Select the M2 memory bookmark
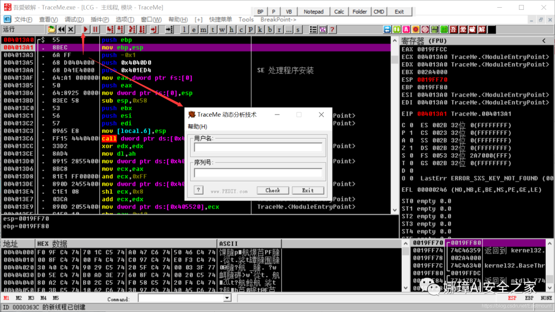This screenshot has height=312, width=555. click(19, 298)
